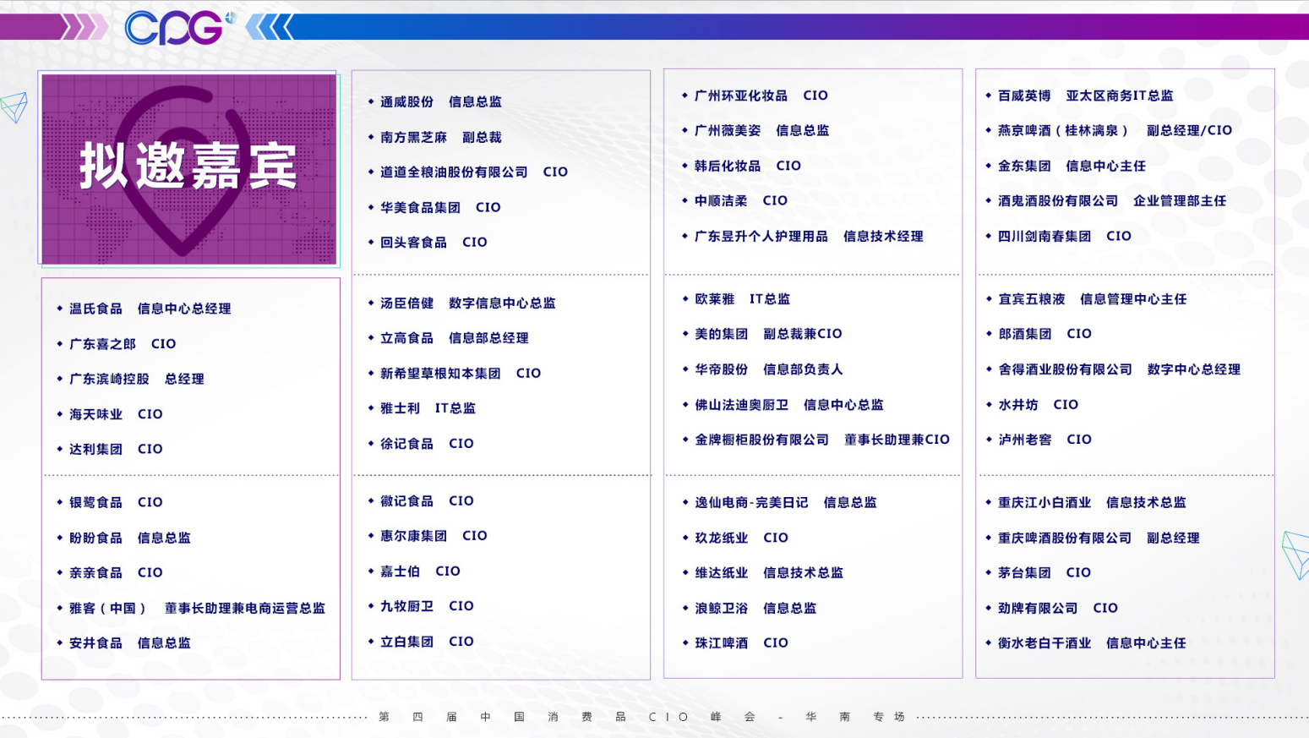The image size is (1309, 738).
Task: Select the 立高食品 信息部总经理 entry
Action: click(x=455, y=338)
